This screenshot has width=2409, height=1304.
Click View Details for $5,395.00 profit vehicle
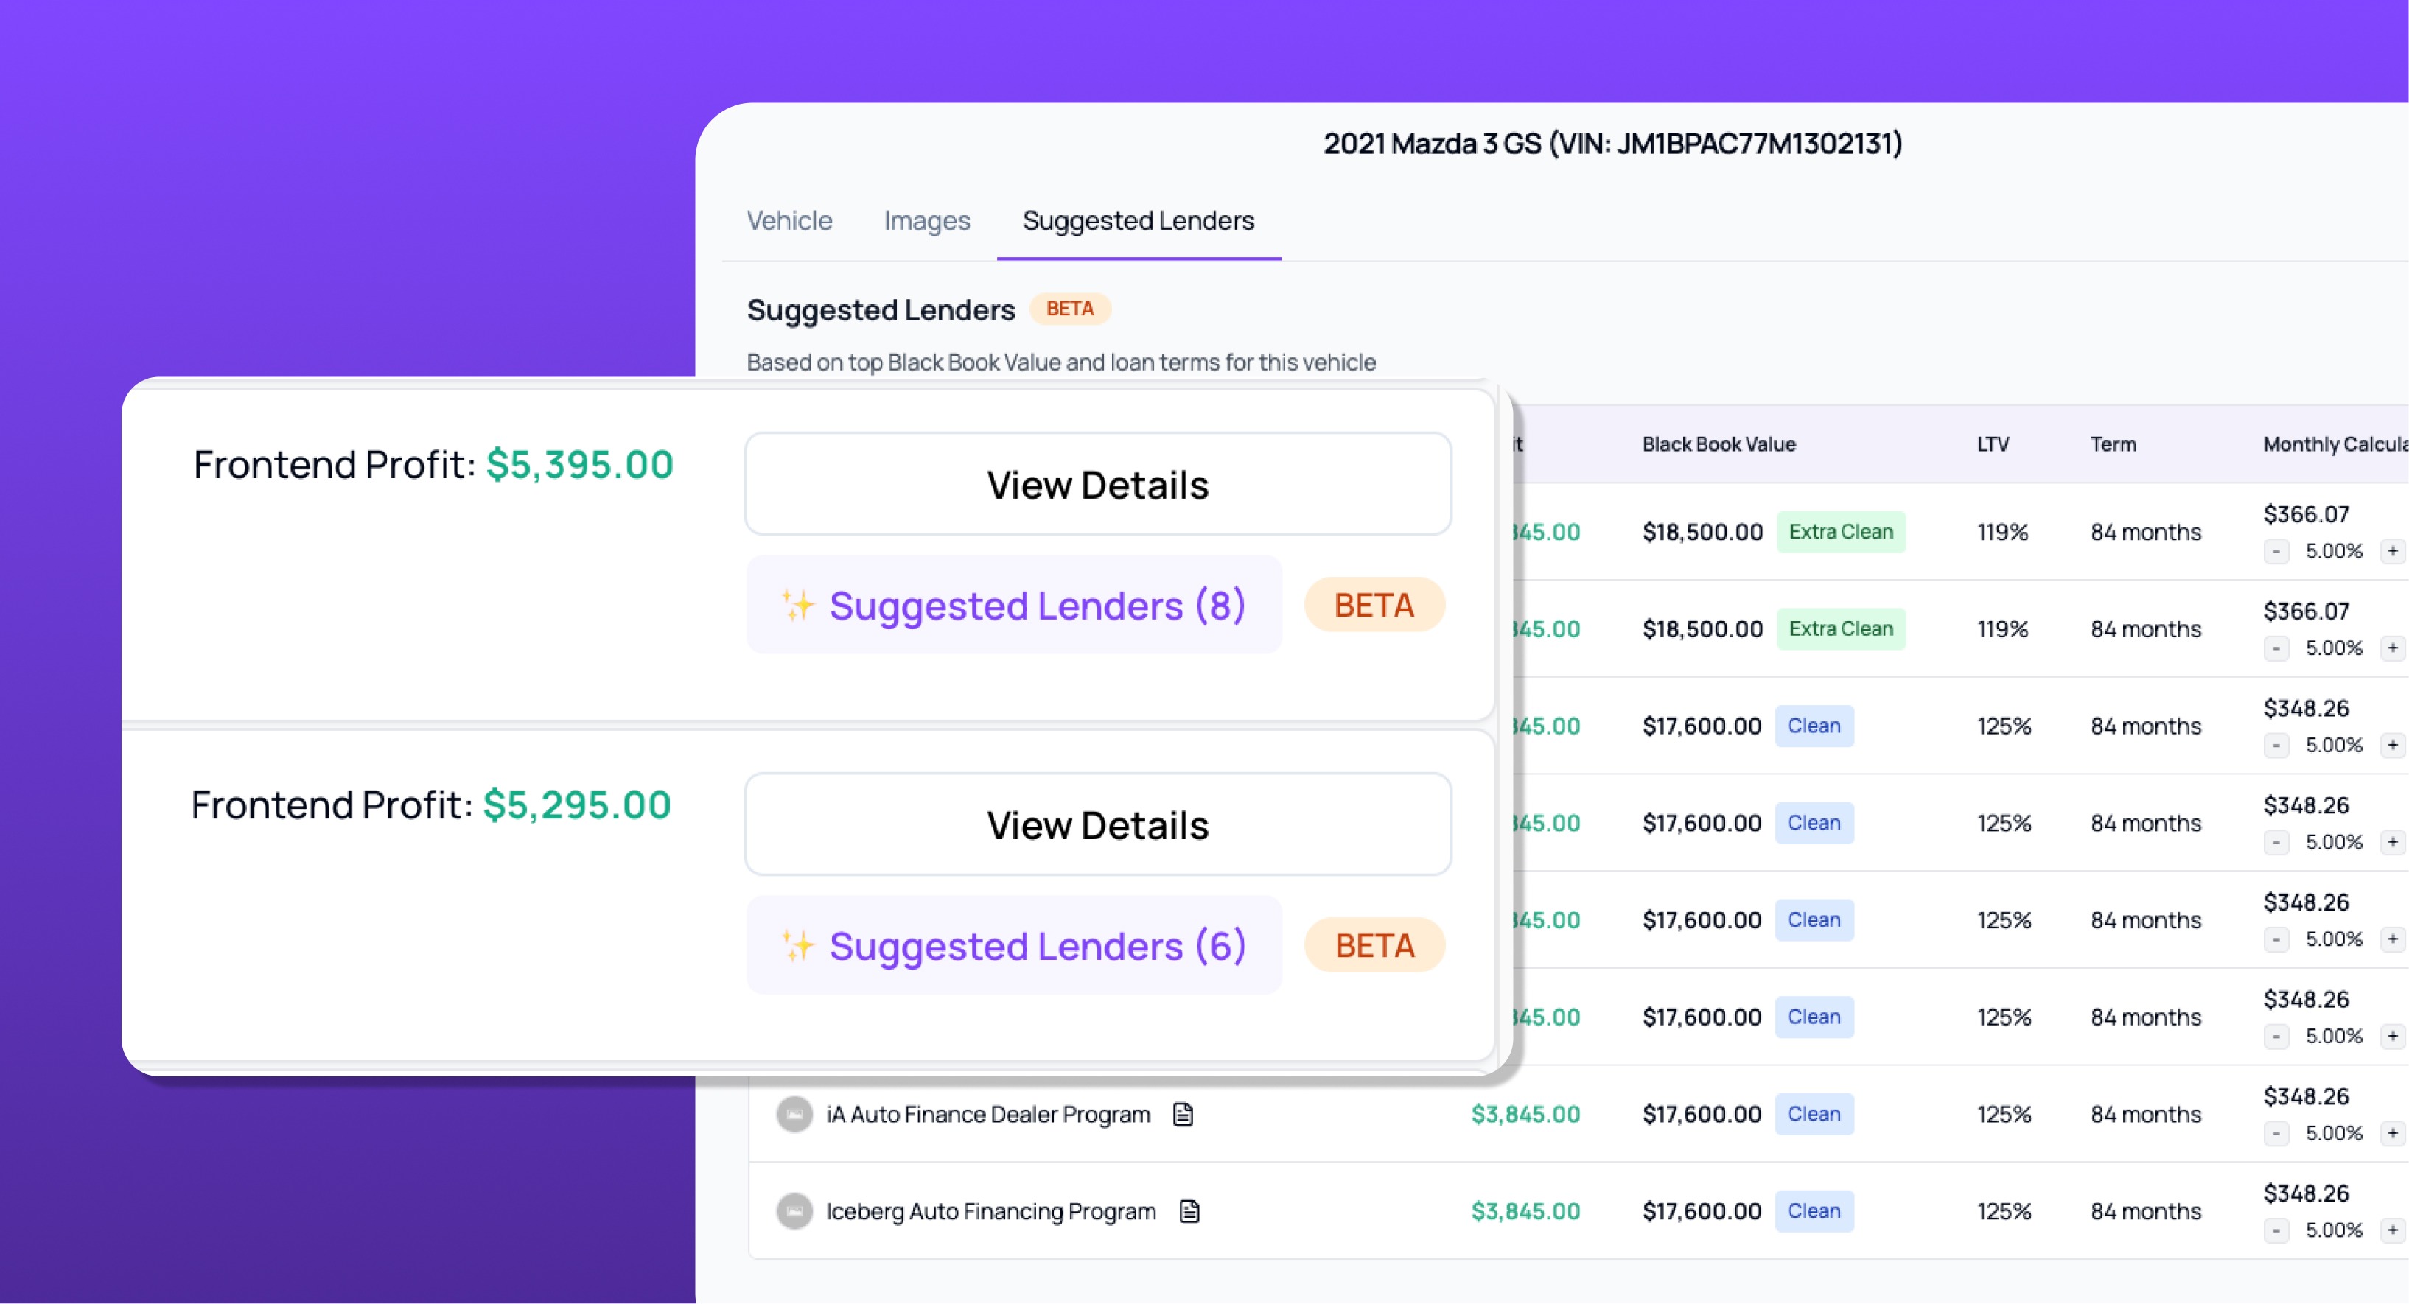[1098, 484]
